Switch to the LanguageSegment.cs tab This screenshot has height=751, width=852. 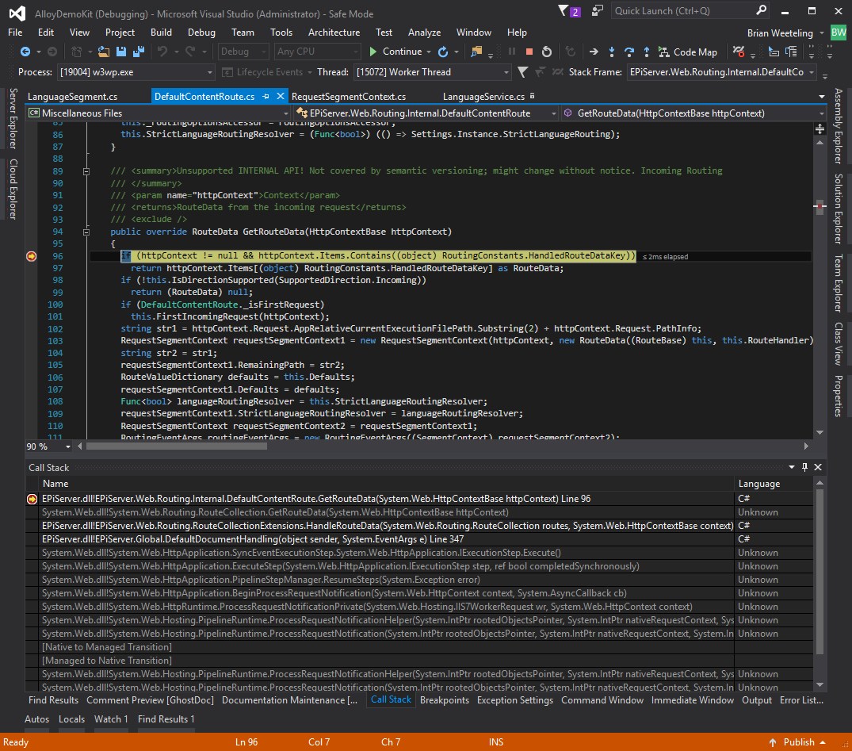click(x=73, y=97)
